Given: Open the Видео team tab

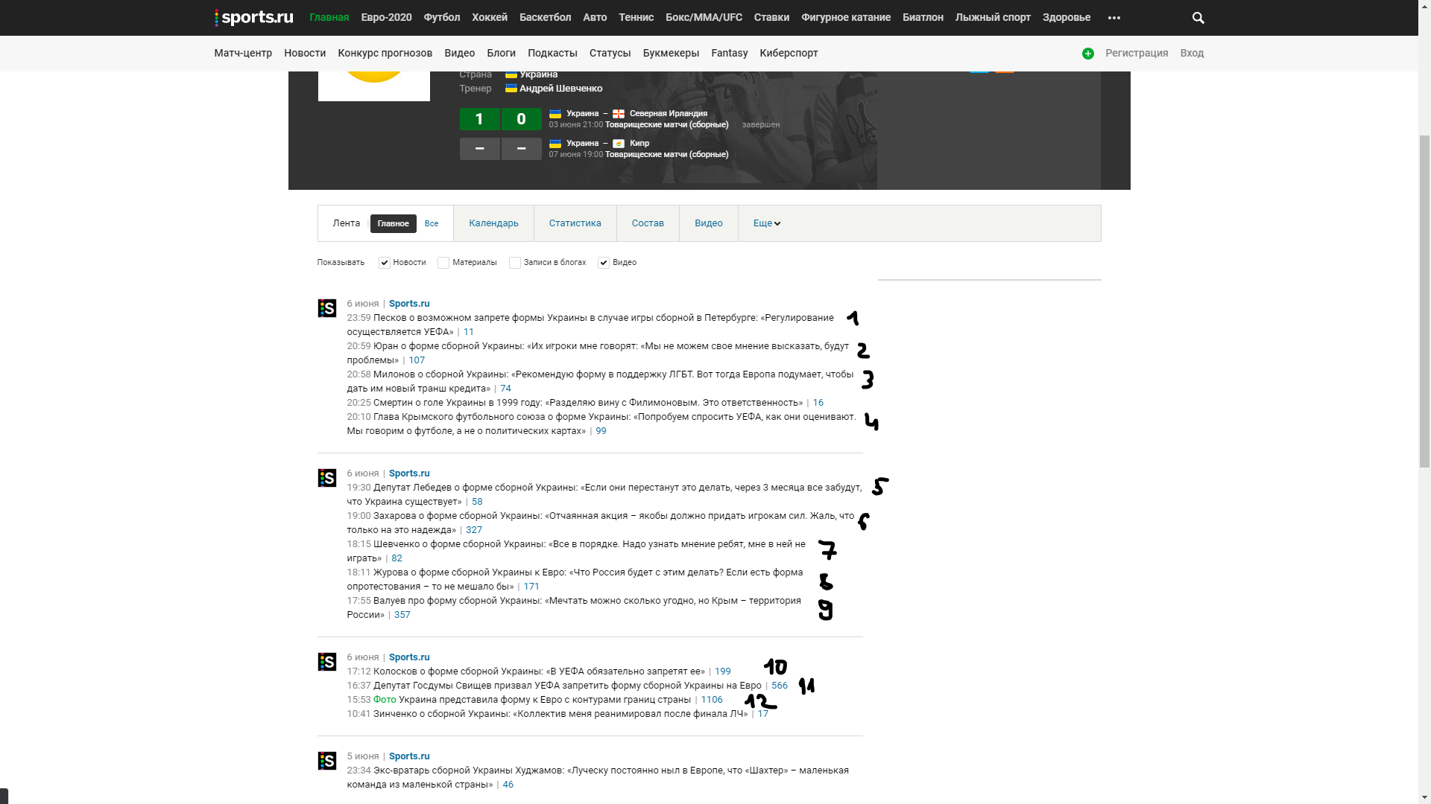Looking at the screenshot, I should [x=709, y=223].
